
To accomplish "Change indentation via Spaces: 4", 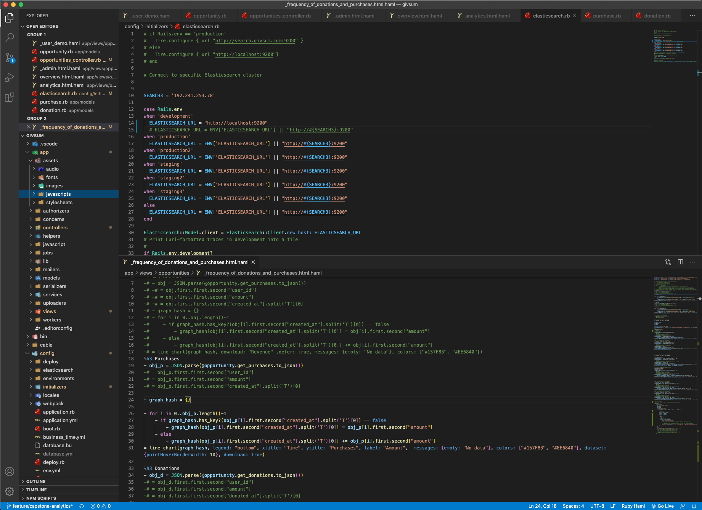I will (573, 506).
